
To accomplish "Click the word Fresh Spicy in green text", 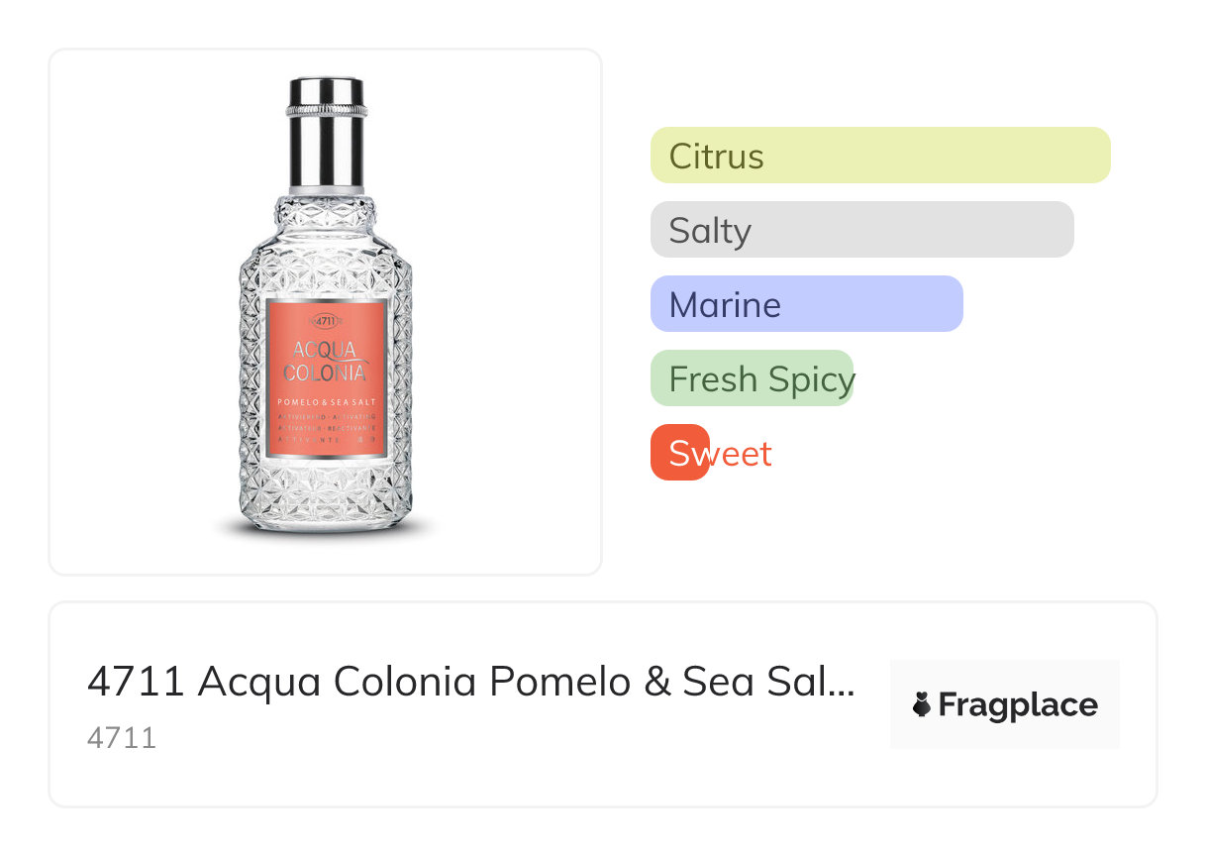I will [x=760, y=379].
